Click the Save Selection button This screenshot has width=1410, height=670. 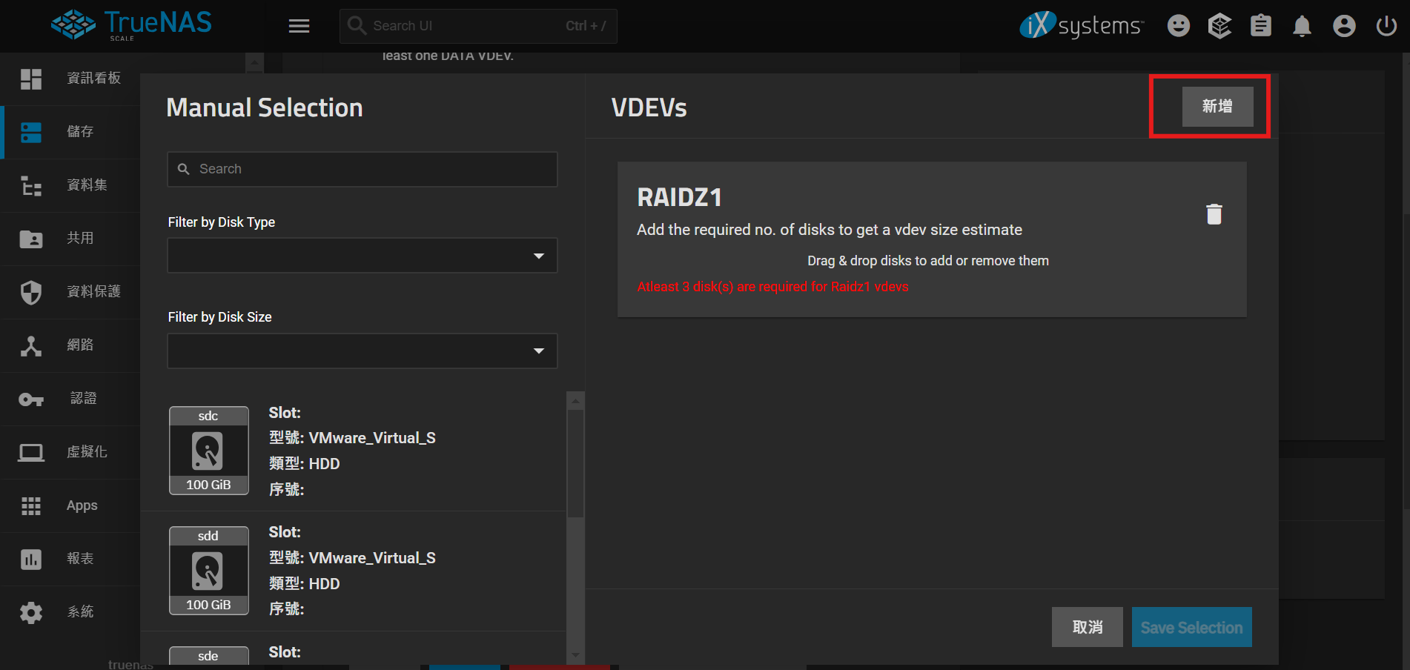click(x=1191, y=627)
